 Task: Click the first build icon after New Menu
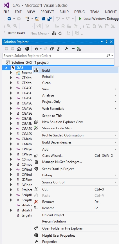pyautogui.click(x=53, y=33)
